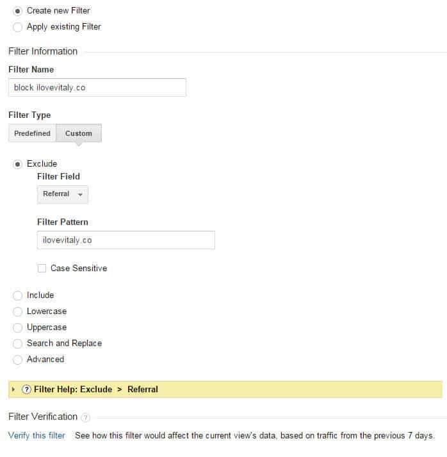Open the Verify this filter link

click(37, 435)
